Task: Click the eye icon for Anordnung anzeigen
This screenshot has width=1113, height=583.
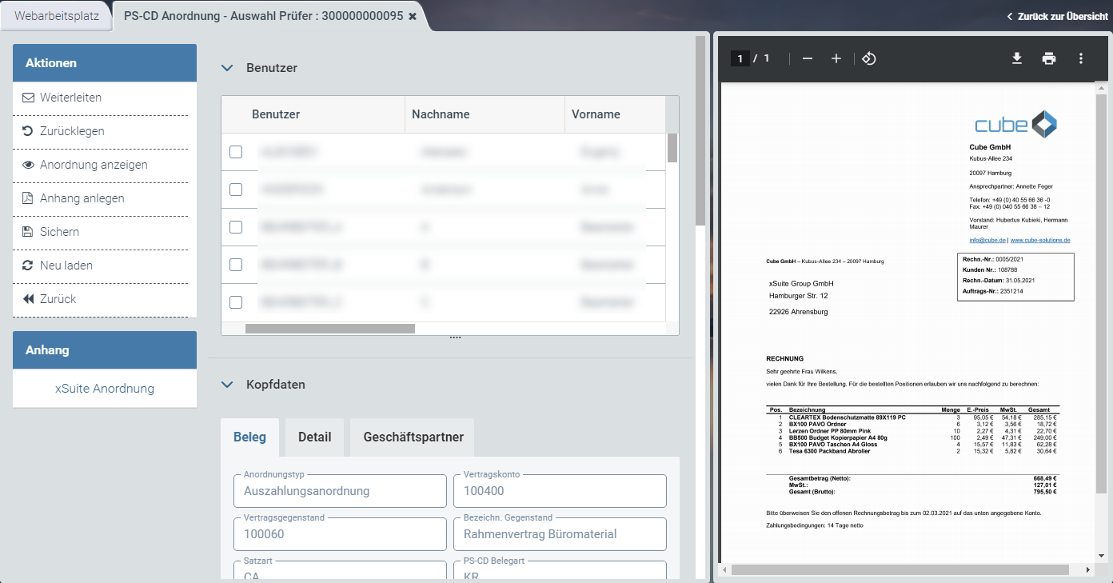Action: coord(28,165)
